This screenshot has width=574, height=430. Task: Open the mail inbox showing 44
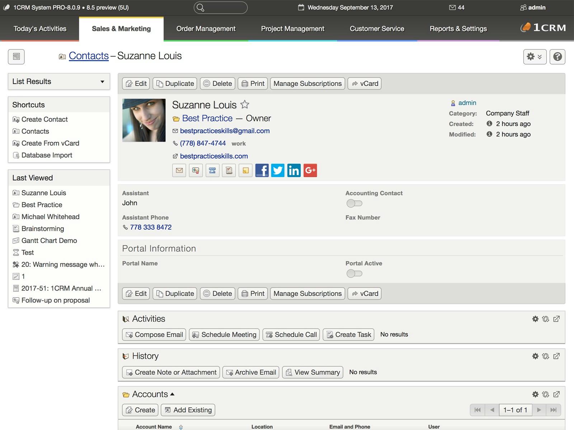coord(457,8)
